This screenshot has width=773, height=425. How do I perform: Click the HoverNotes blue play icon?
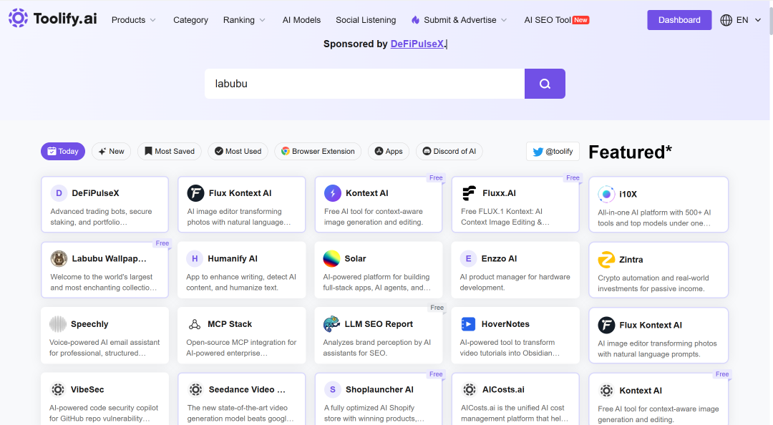[468, 324]
